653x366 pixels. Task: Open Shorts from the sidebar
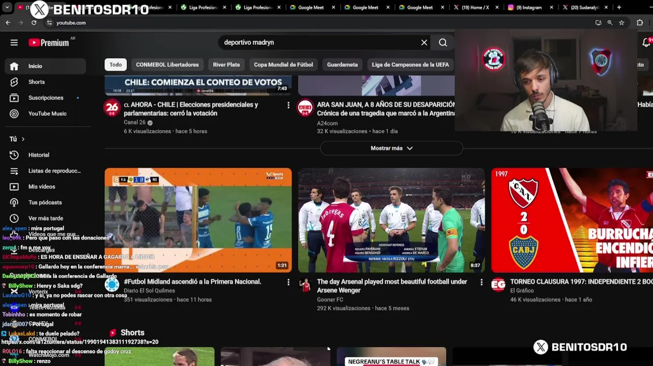pos(45,82)
